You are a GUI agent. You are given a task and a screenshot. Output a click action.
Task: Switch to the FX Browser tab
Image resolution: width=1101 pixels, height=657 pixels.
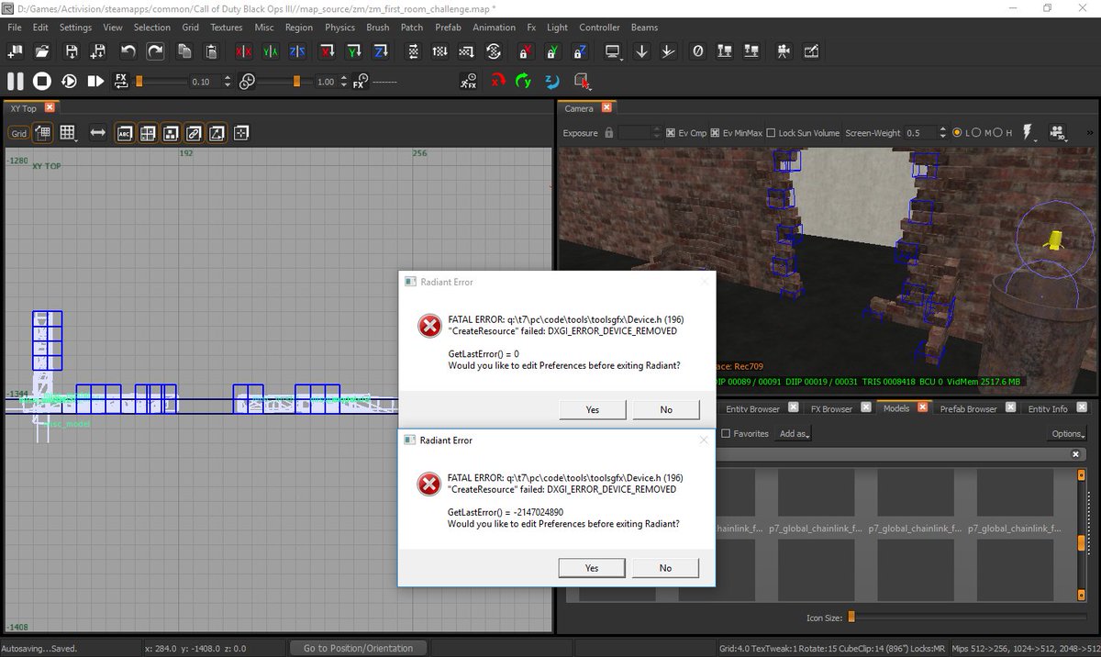pyautogui.click(x=831, y=408)
